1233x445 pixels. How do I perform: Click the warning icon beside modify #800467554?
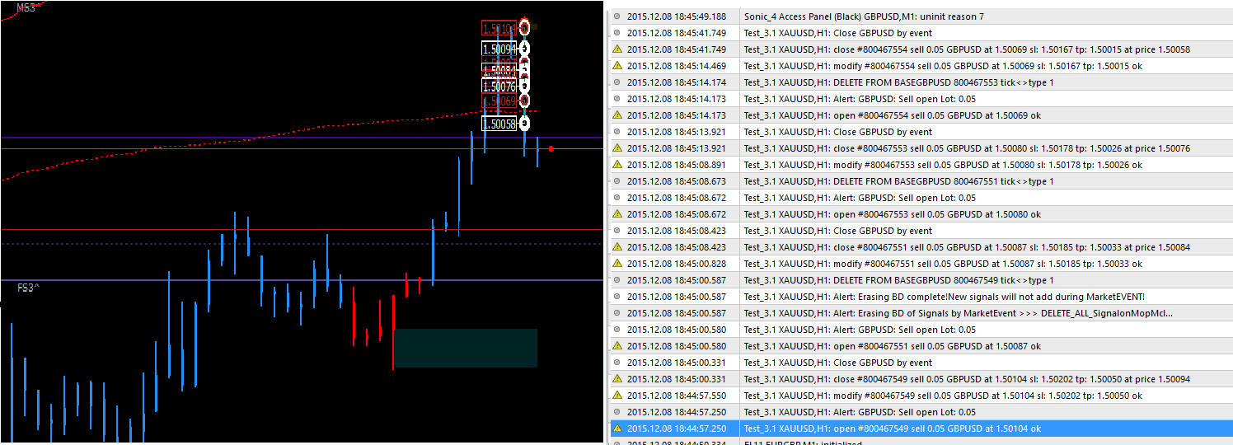click(616, 66)
